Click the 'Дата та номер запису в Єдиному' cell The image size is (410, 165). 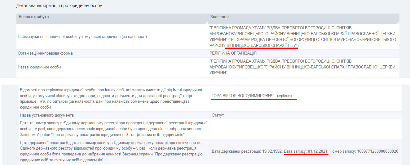[x=114, y=129]
